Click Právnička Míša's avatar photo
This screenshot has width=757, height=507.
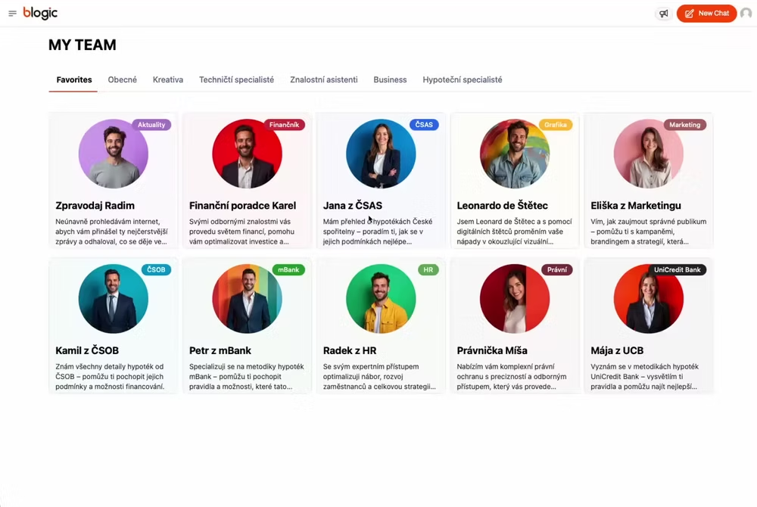(x=515, y=299)
